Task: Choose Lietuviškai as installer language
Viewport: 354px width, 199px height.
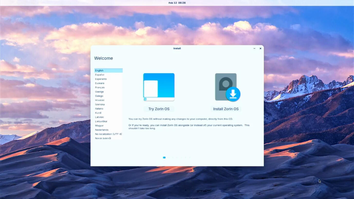Action: 108,121
